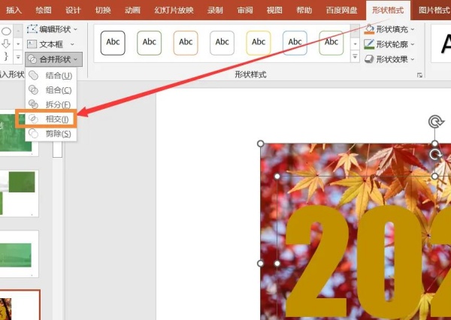Open the 形状样式 dialog launcher

[x=419, y=75]
